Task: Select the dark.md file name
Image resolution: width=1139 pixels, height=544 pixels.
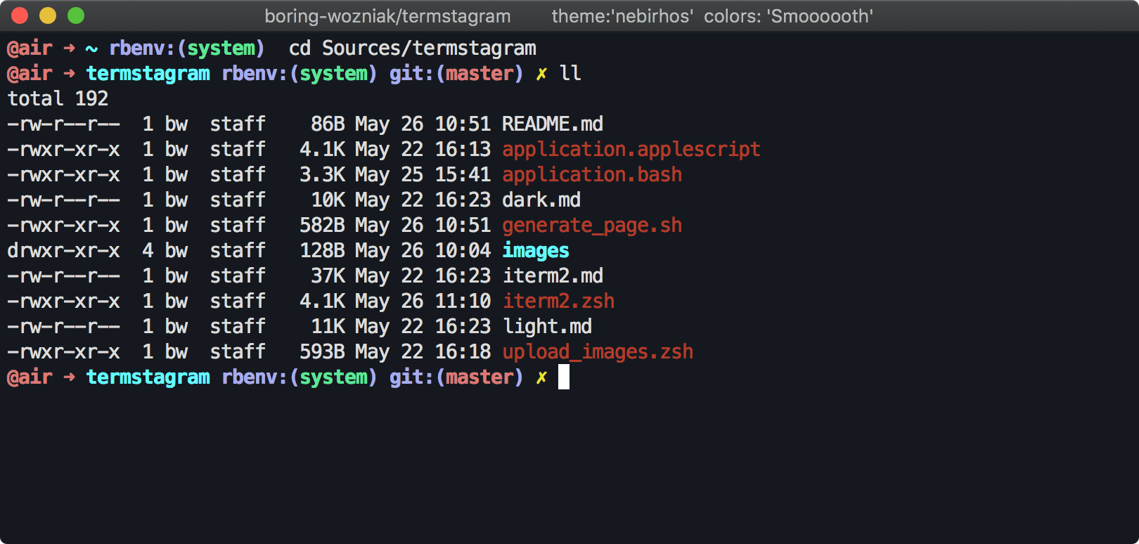Action: click(541, 200)
